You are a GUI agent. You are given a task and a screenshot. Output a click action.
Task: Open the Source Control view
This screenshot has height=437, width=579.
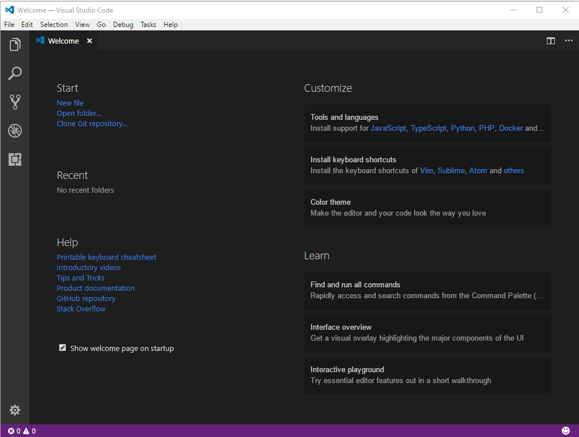(14, 102)
